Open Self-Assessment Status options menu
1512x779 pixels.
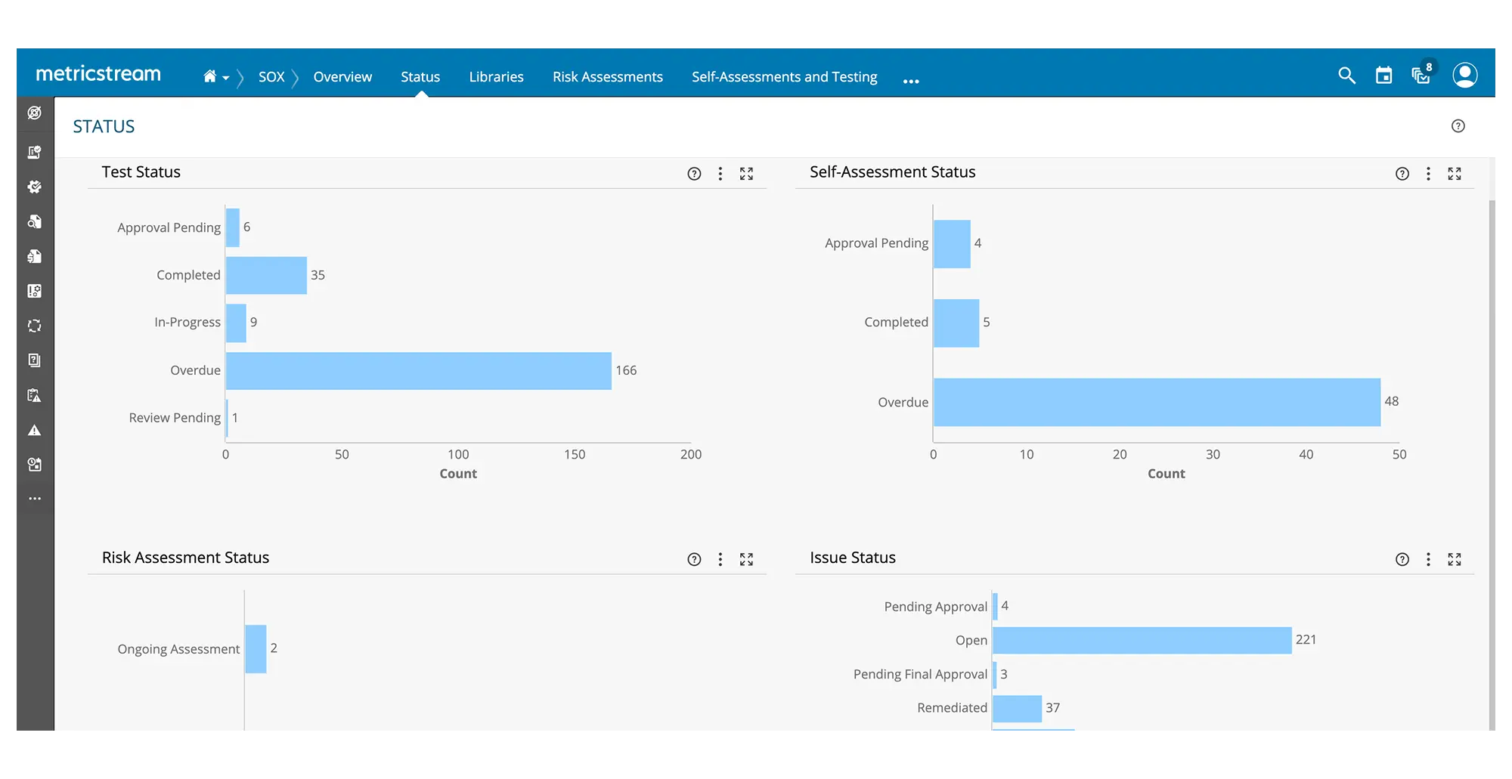click(x=1428, y=174)
